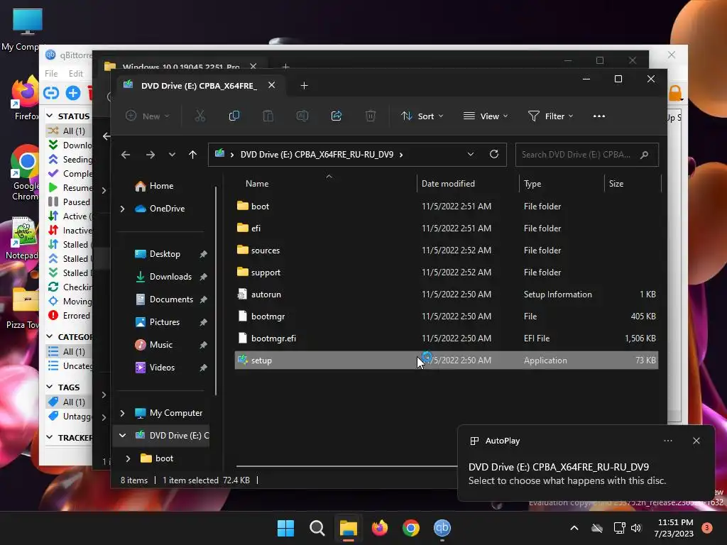Viewport: 727px width, 545px height.
Task: Open AutoPlay notification options ellipsis
Action: click(667, 441)
